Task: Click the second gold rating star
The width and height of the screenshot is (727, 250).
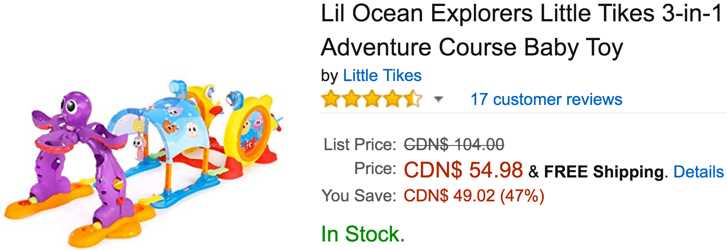Action: pyautogui.click(x=351, y=99)
